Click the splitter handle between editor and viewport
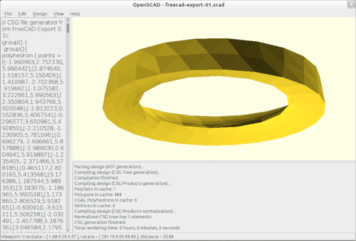The width and height of the screenshot is (356, 241). 71,125
